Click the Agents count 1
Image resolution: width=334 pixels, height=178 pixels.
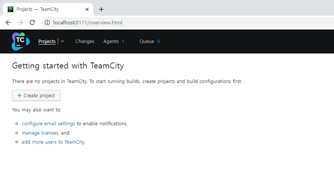(x=123, y=42)
